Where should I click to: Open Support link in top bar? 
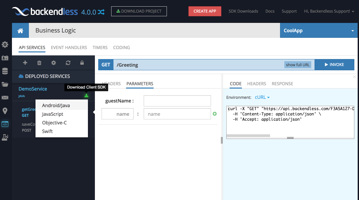coord(289,11)
